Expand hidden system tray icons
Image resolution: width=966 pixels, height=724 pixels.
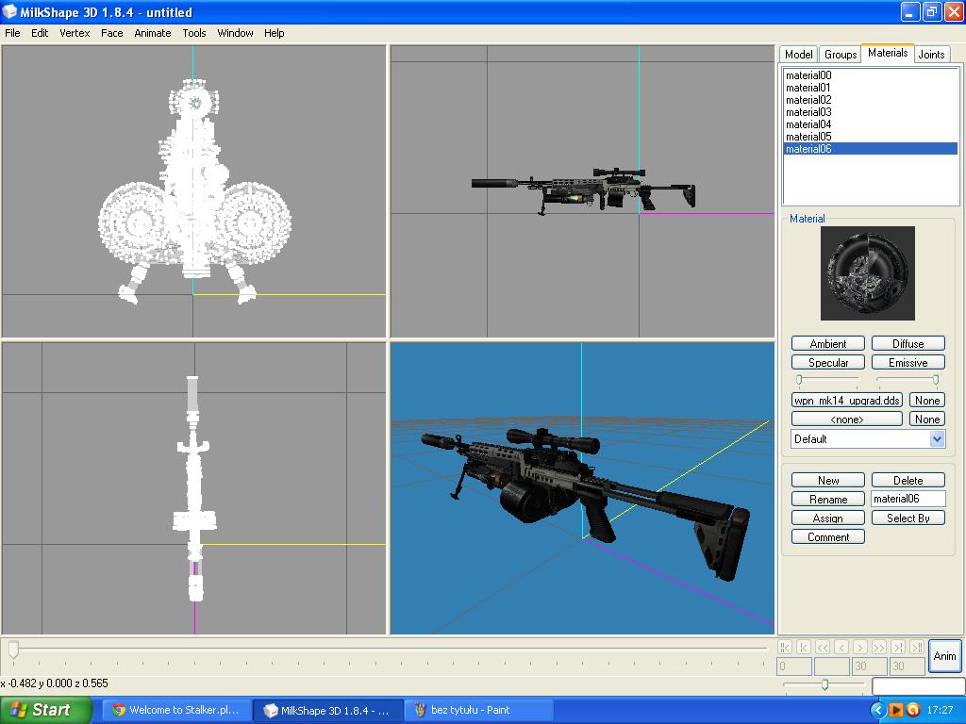[877, 710]
